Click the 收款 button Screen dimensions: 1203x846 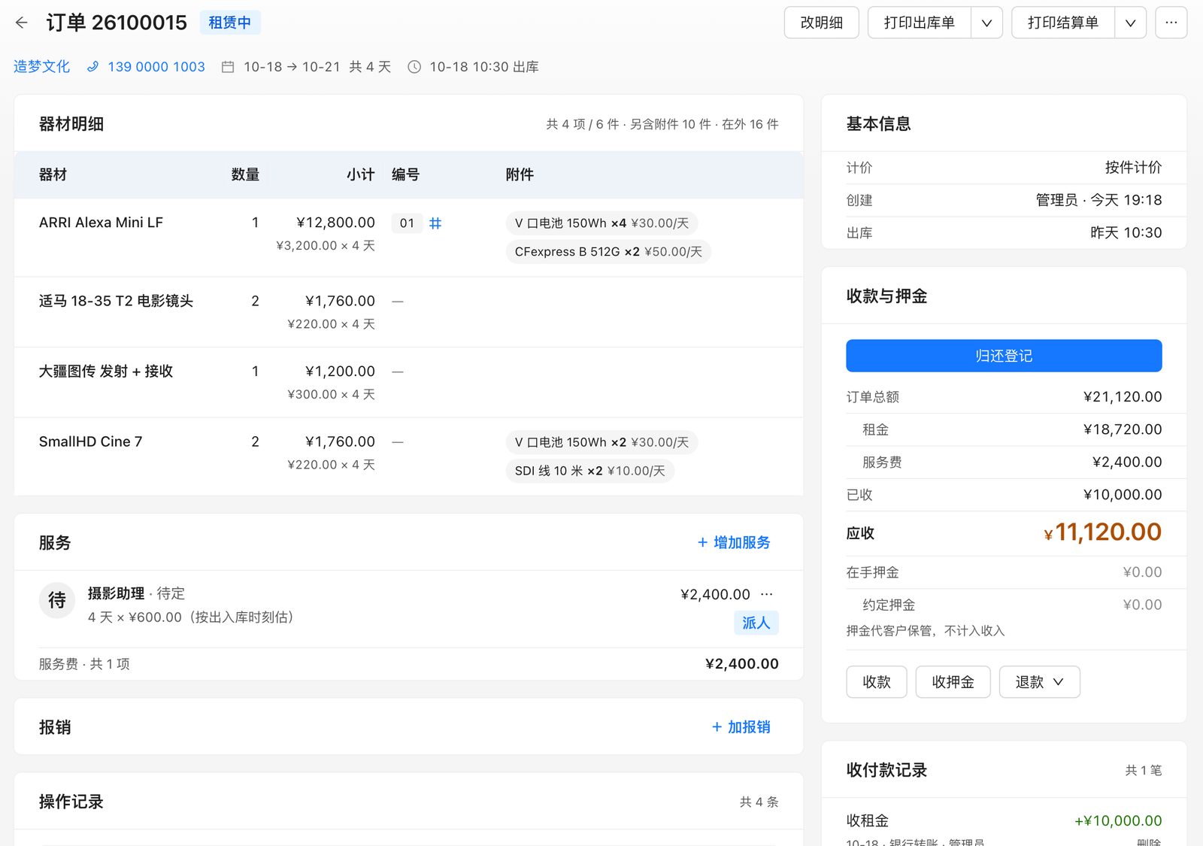pos(877,682)
